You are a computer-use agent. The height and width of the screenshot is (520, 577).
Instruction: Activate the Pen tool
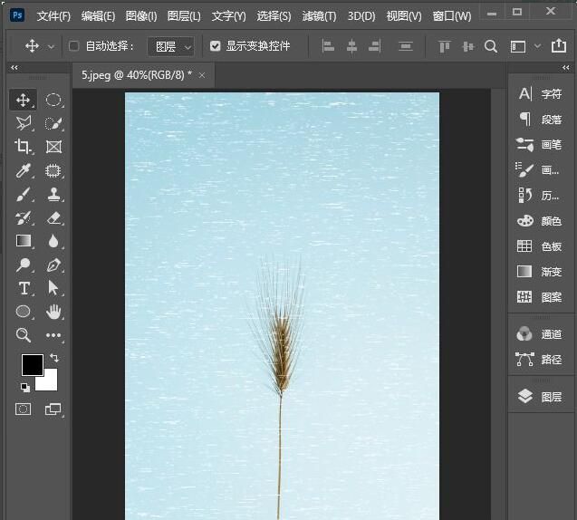point(53,265)
